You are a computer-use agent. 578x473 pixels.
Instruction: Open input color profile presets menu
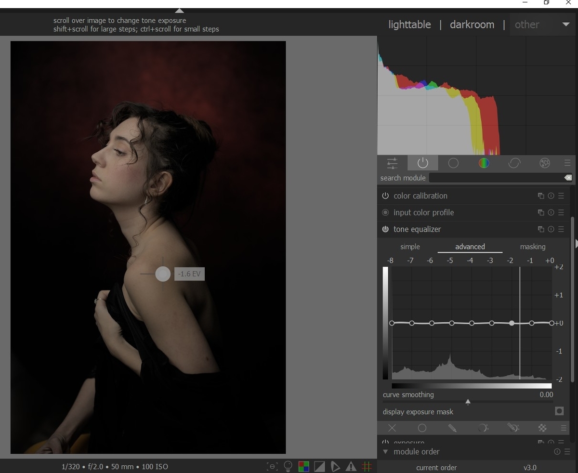561,212
